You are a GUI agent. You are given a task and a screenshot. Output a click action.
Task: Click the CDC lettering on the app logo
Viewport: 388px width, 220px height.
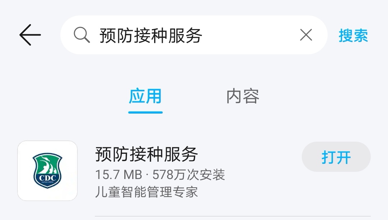pyautogui.click(x=47, y=178)
